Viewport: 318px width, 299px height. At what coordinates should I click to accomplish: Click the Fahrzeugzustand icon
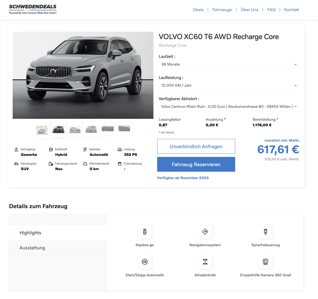pos(51,164)
